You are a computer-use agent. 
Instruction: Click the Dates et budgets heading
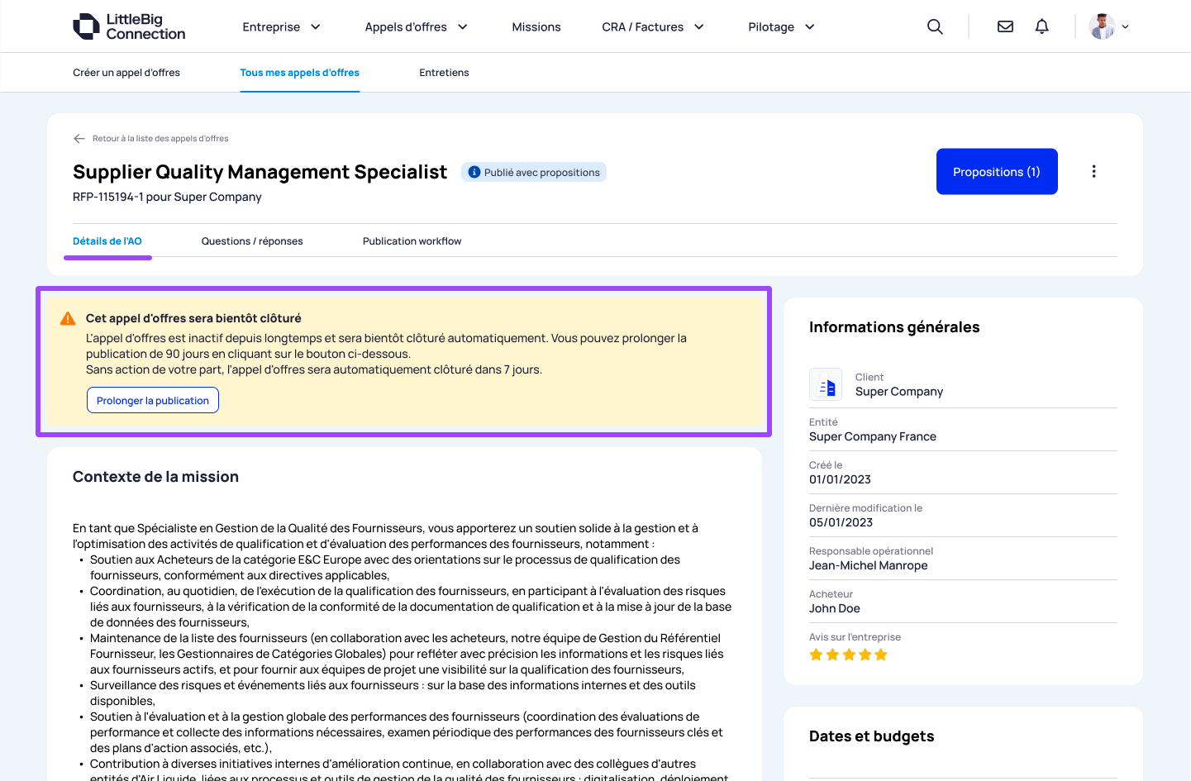pyautogui.click(x=872, y=736)
